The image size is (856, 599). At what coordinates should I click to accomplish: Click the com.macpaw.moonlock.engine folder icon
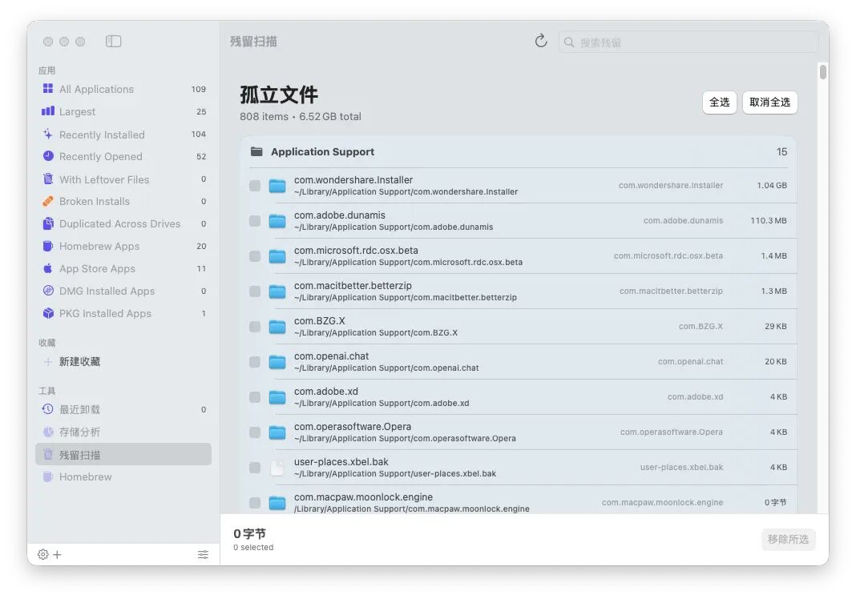click(277, 502)
